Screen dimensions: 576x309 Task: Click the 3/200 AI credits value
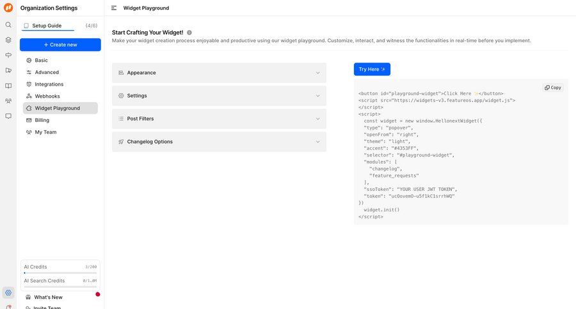(91, 267)
